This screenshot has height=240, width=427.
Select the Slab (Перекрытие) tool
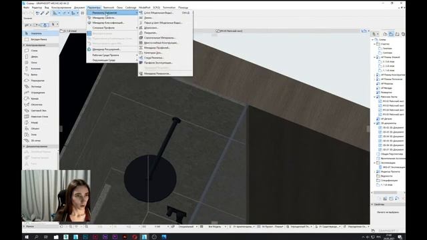pos(40,81)
